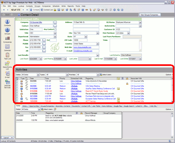This screenshot has width=175, height=143.
Task: Open the Schedule menu
Action: pyautogui.click(x=56, y=6)
